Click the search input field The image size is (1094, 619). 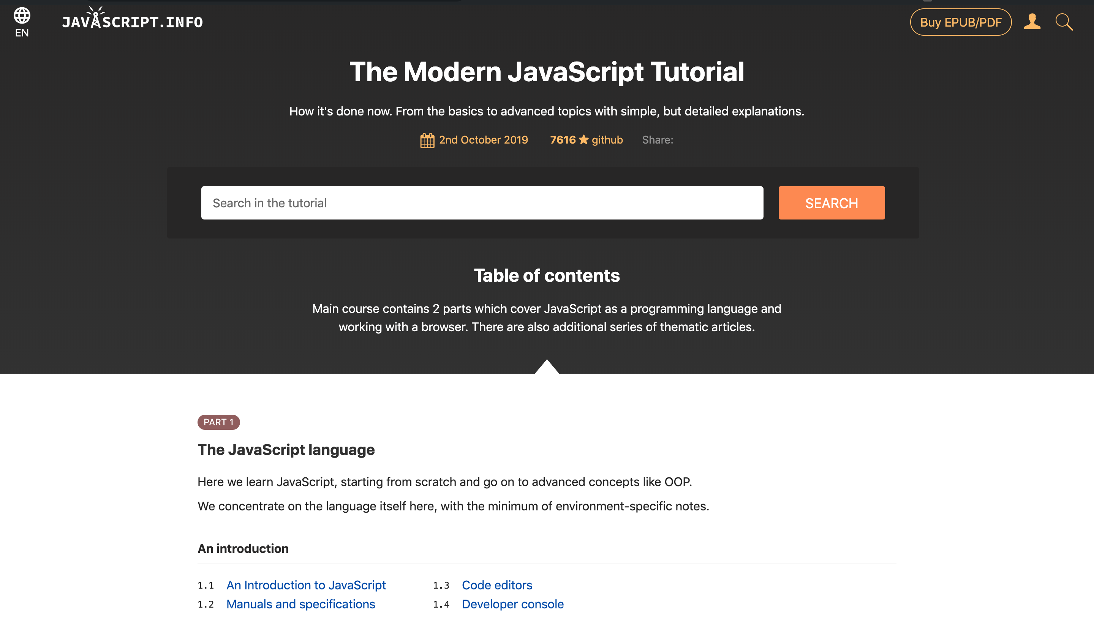tap(482, 203)
